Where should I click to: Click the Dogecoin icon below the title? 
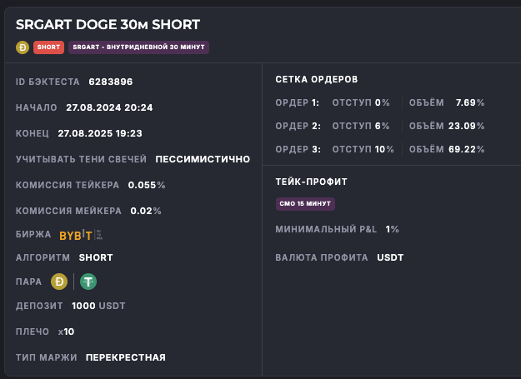point(23,47)
